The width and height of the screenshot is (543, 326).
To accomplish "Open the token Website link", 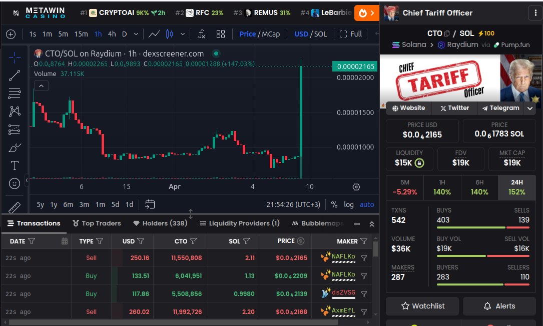I will tap(409, 108).
